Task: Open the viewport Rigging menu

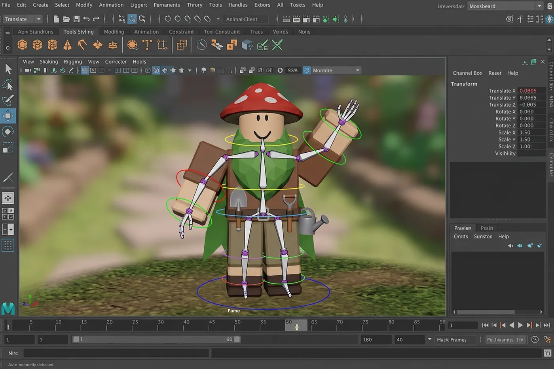Action: pos(73,62)
